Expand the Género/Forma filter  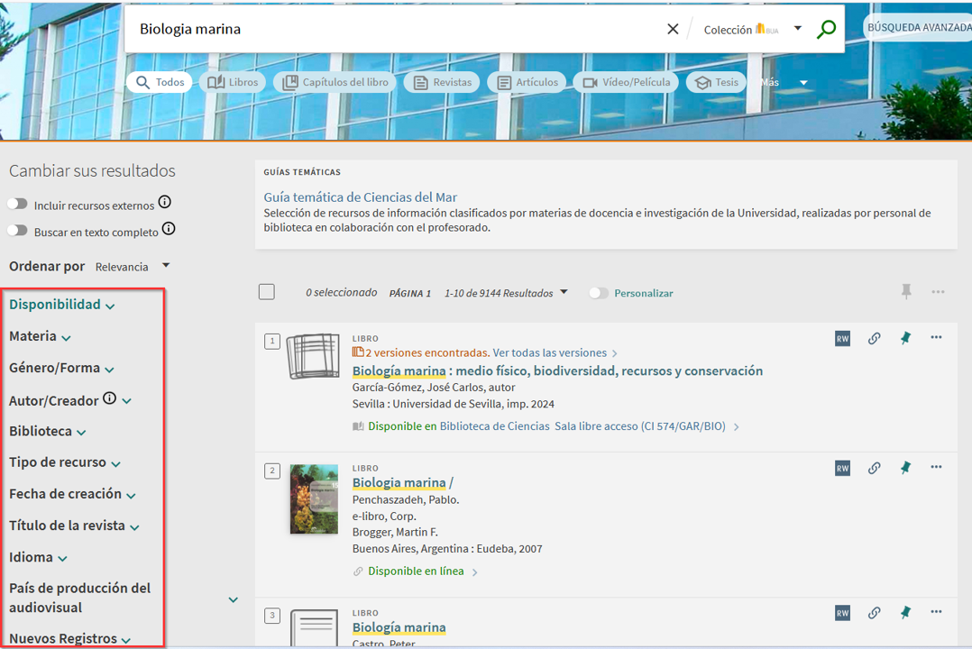click(61, 368)
